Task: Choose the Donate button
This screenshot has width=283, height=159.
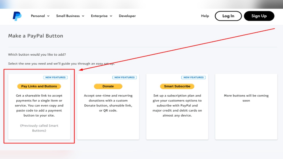Action: pyautogui.click(x=108, y=86)
